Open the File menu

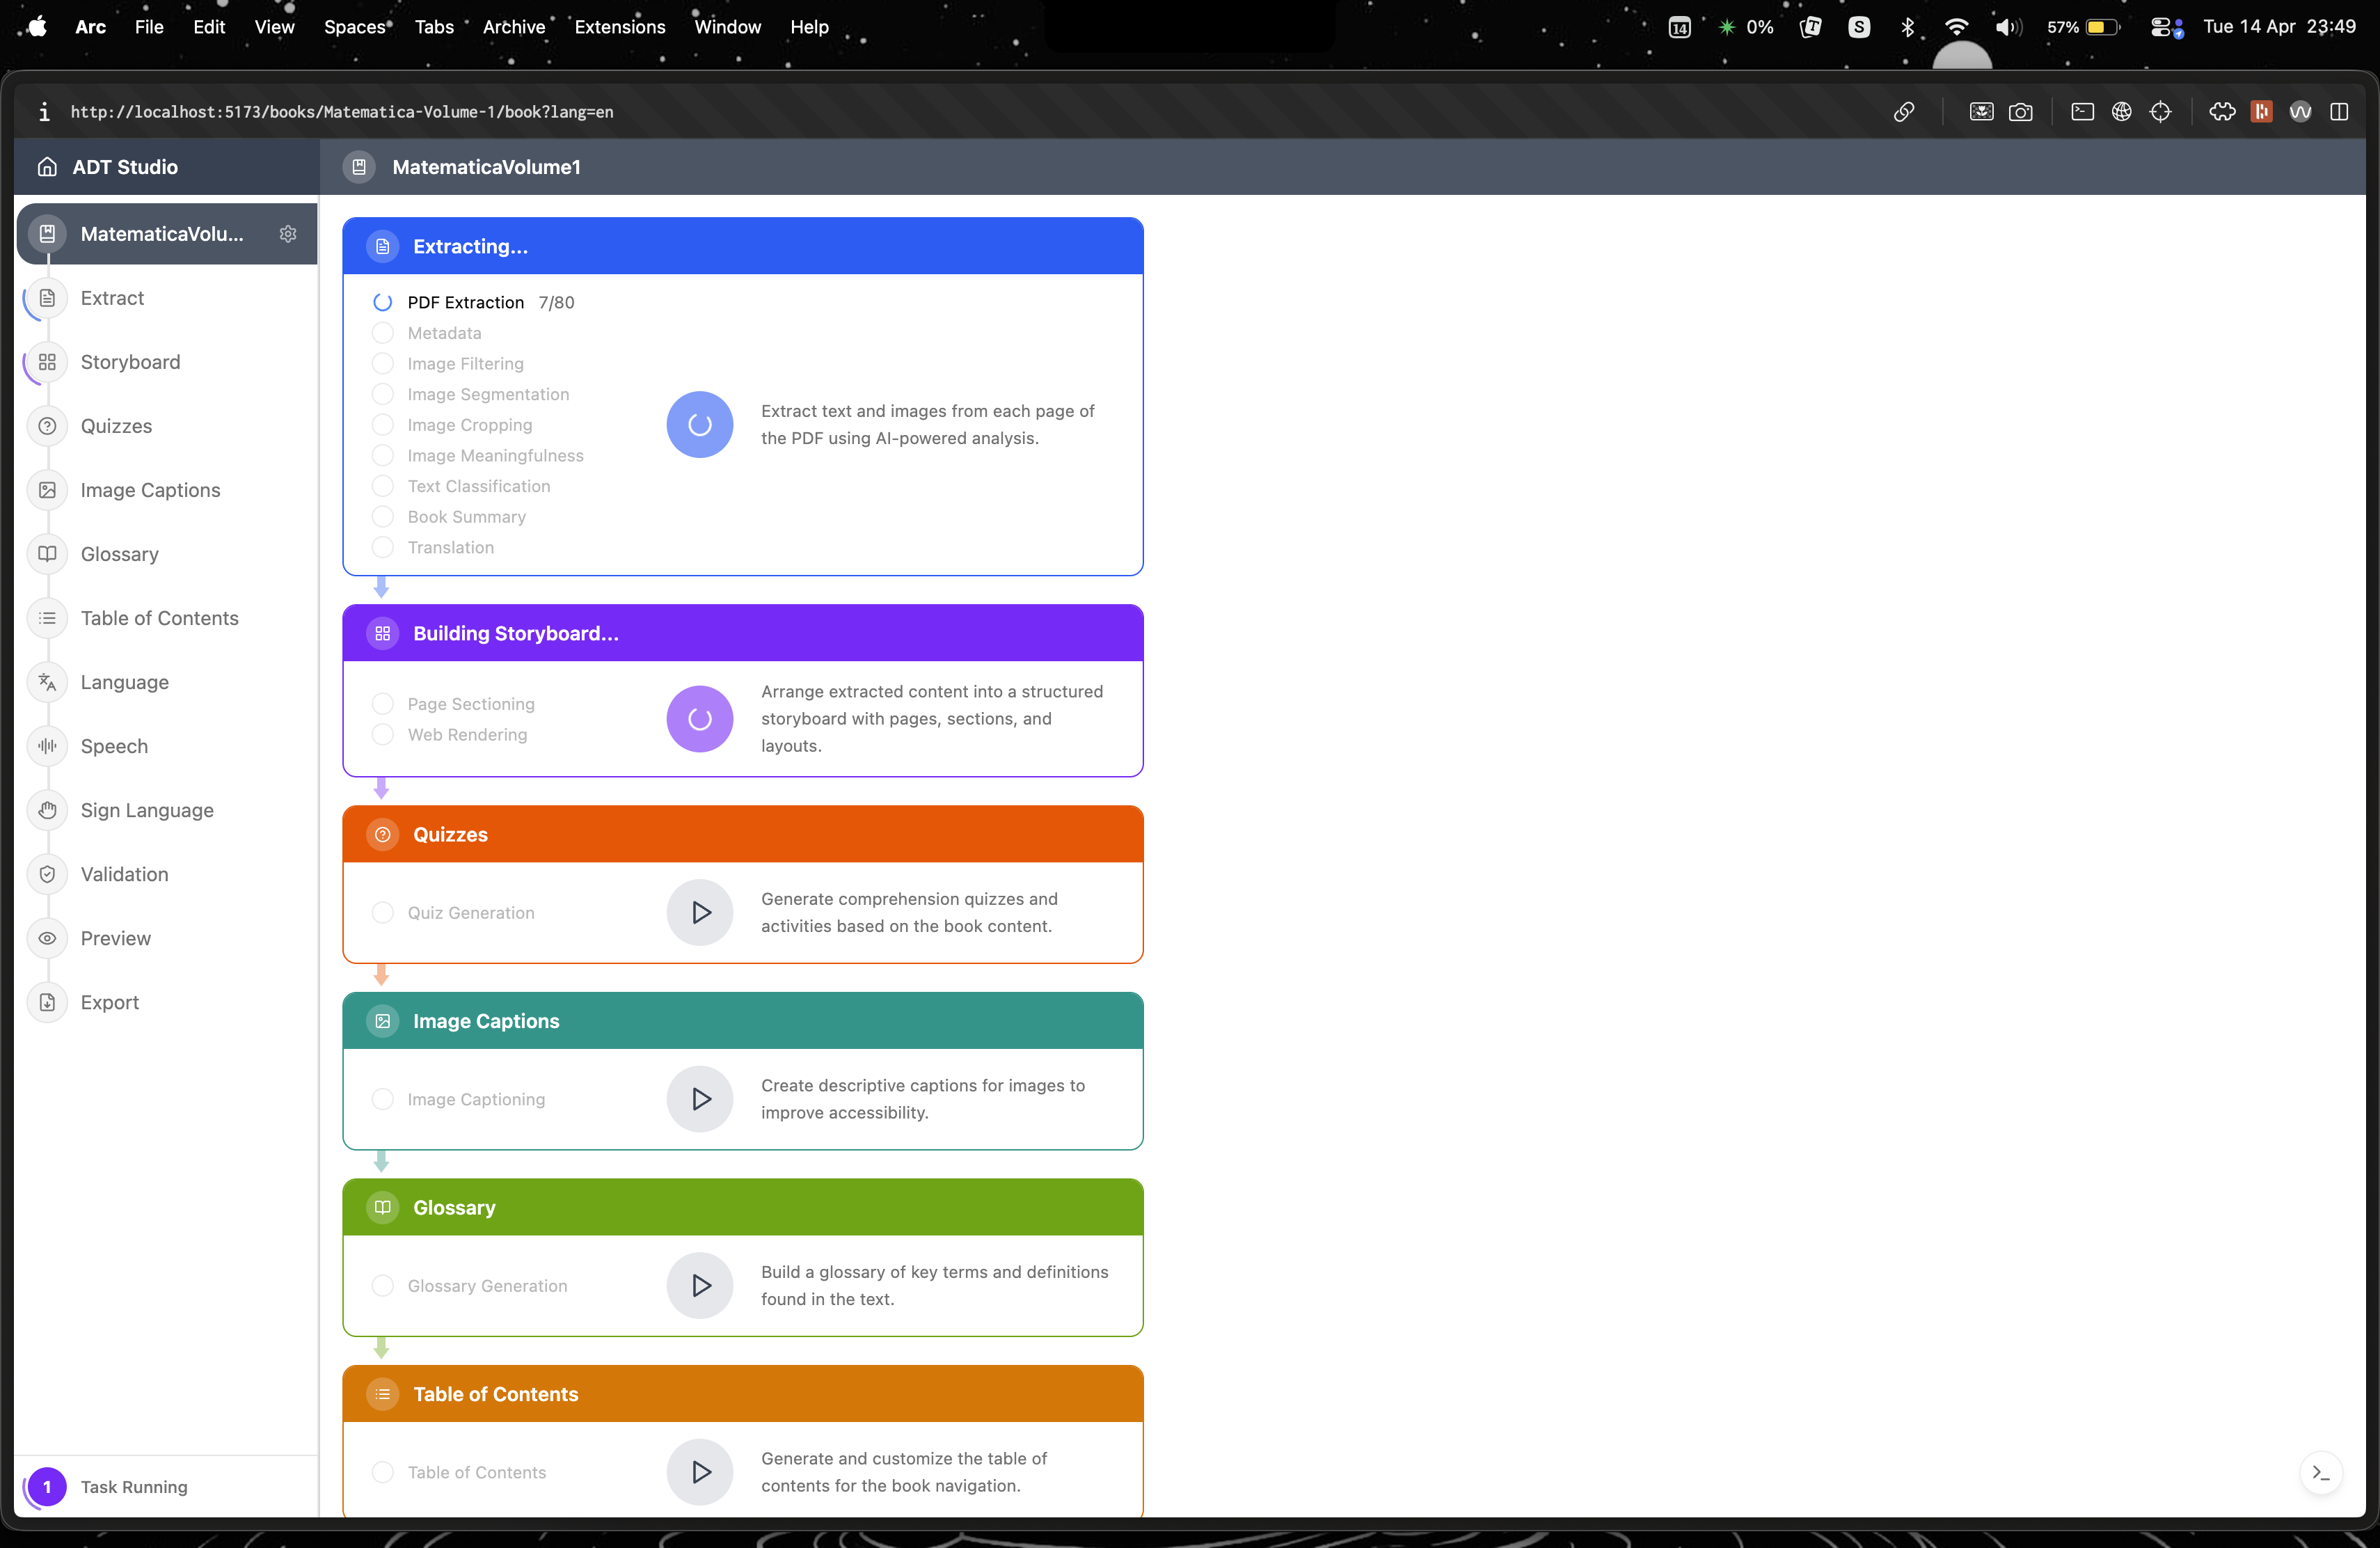pyautogui.click(x=149, y=27)
